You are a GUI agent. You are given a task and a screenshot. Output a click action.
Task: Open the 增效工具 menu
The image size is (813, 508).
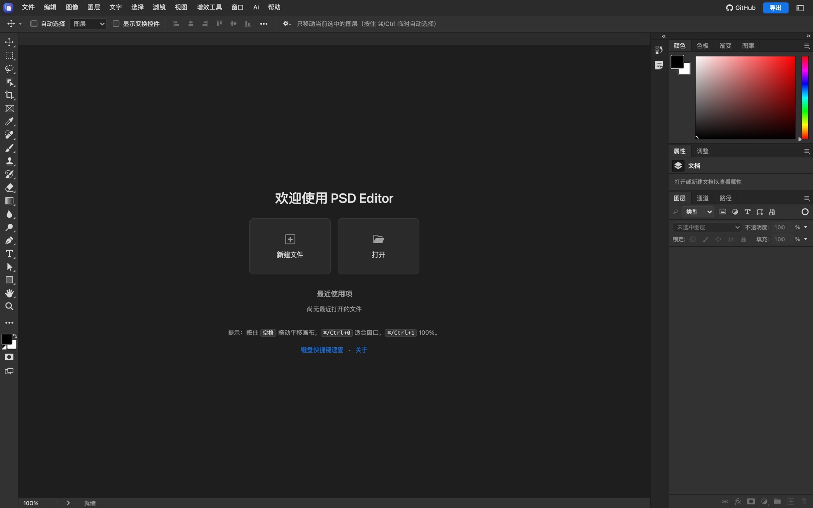point(209,7)
